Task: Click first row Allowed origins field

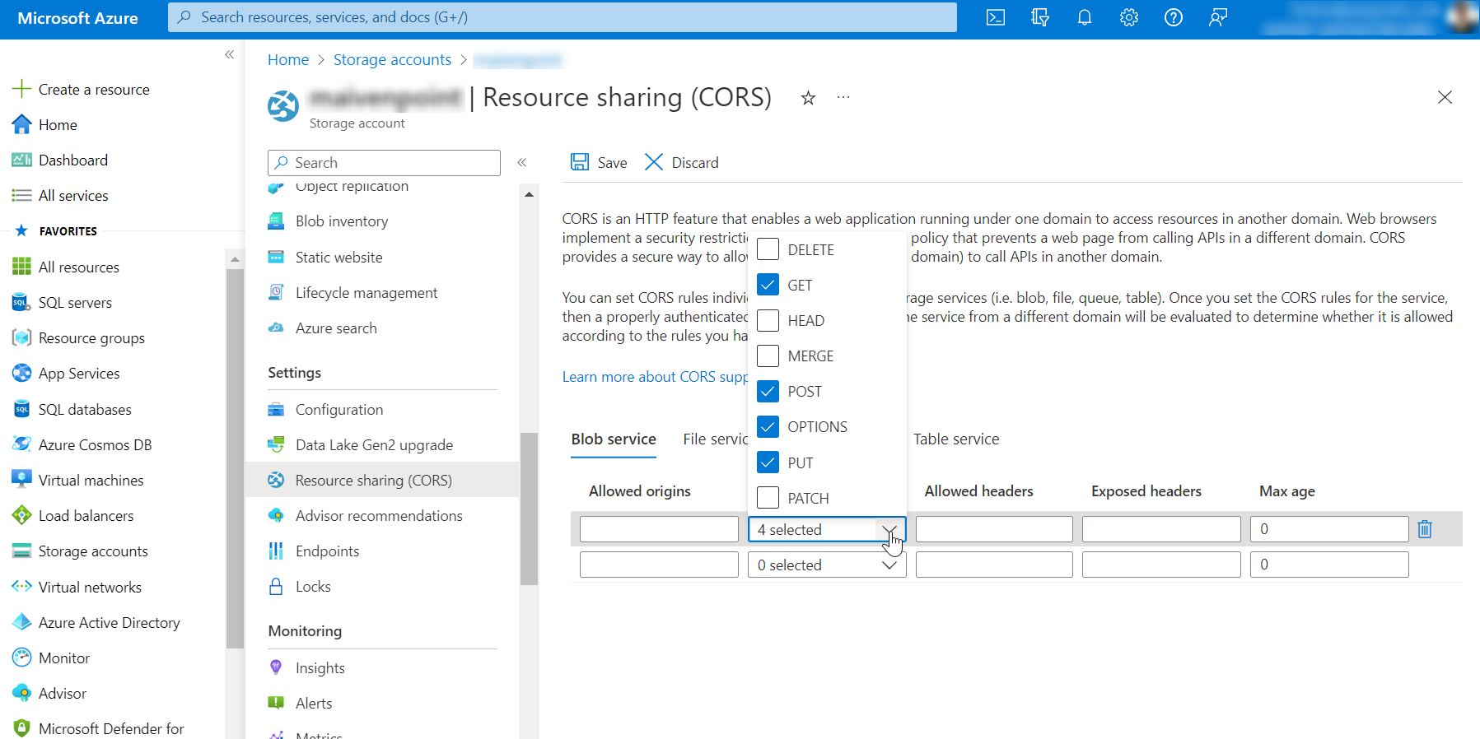Action: click(659, 529)
